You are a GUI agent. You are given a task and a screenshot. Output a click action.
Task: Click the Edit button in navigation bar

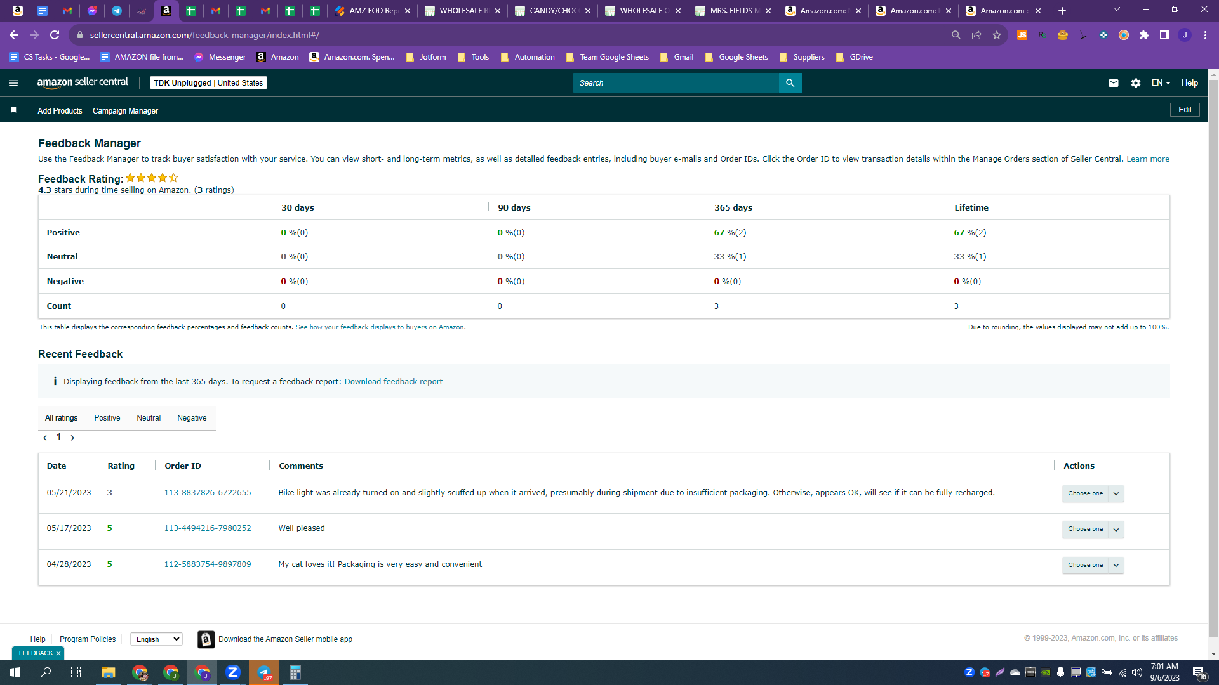(x=1185, y=110)
